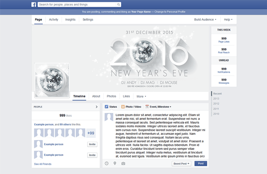The height and width of the screenshot is (174, 267).
Task: Expand the People panel chevron
Action: 97,107
